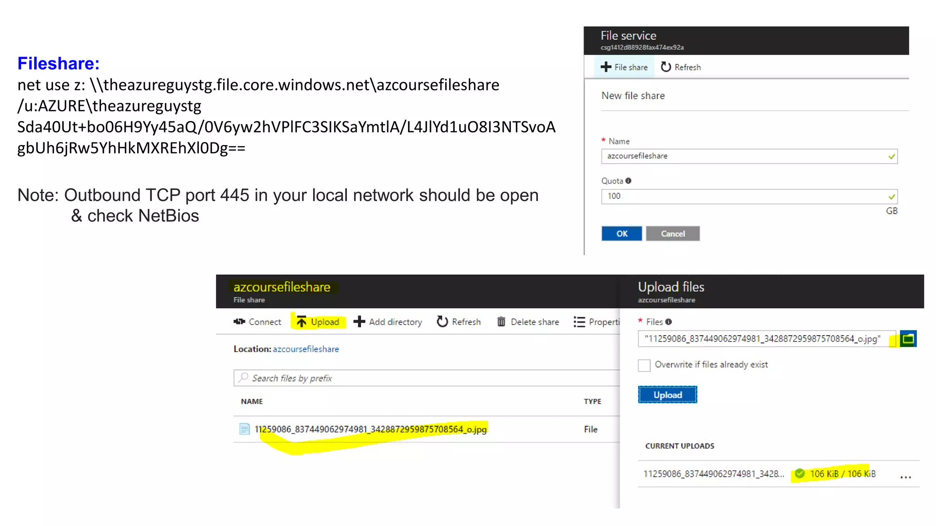Click the 'New file share' heading
This screenshot has height=526, width=936.
[x=633, y=96]
